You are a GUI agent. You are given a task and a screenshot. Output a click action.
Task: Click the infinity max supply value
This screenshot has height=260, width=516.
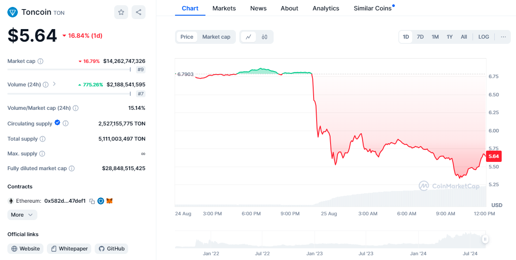click(x=143, y=154)
